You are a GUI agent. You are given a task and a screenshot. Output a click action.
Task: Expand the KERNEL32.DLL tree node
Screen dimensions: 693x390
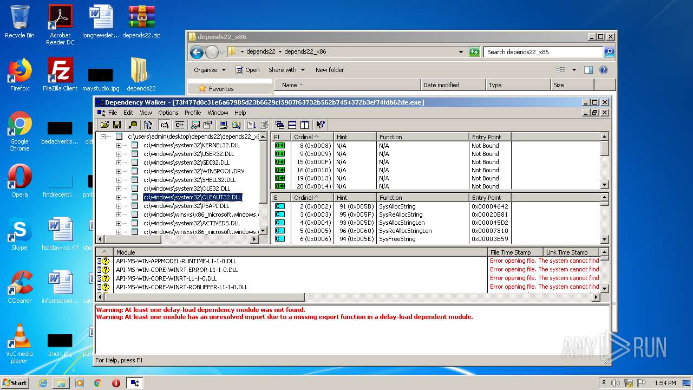119,145
